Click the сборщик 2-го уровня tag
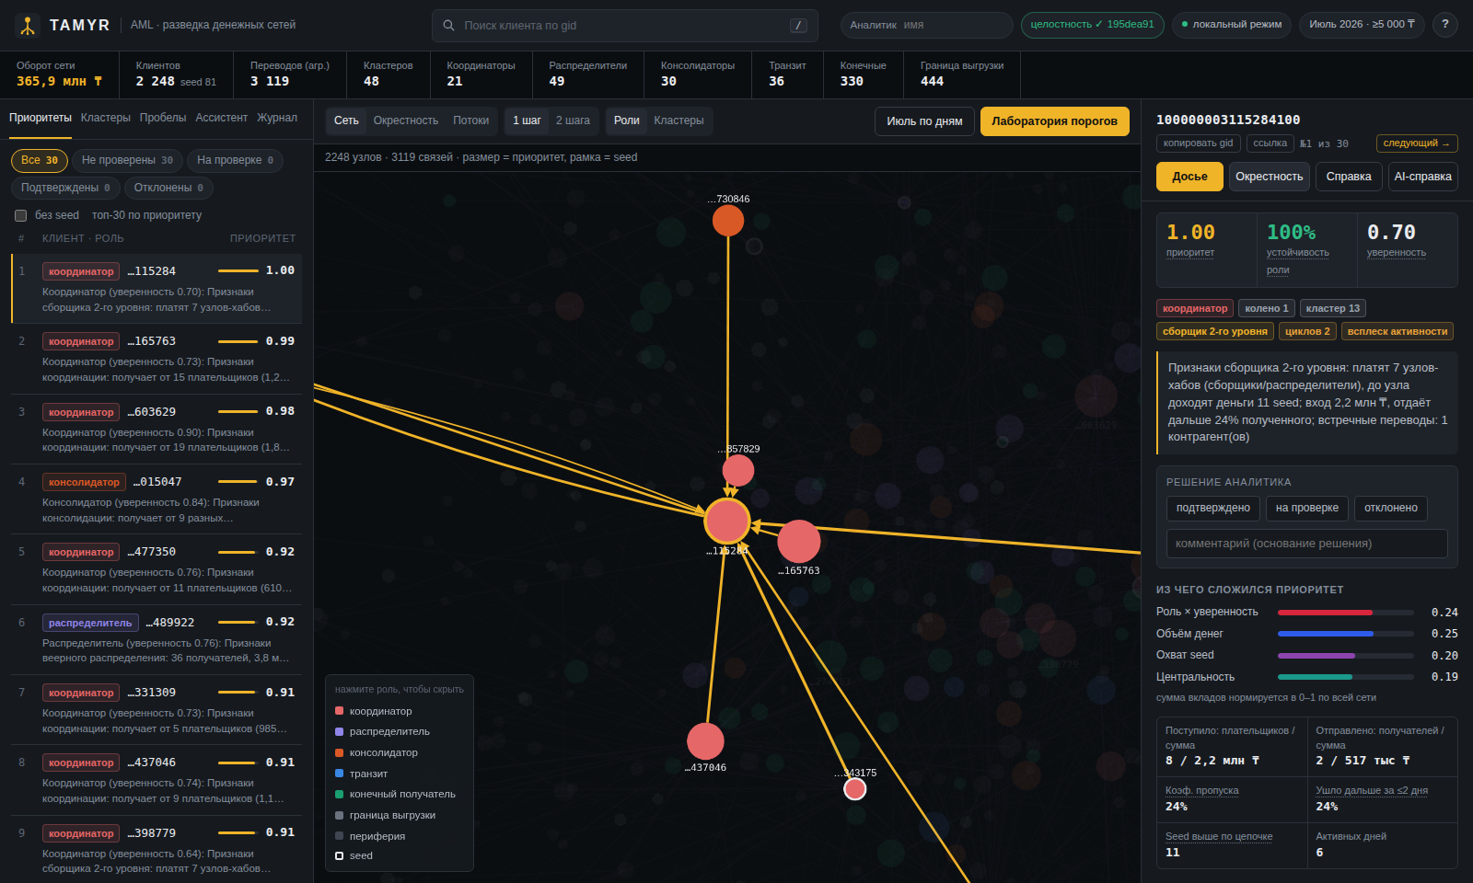The height and width of the screenshot is (883, 1473). point(1214,331)
